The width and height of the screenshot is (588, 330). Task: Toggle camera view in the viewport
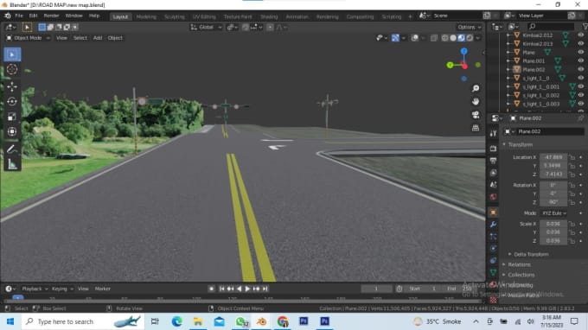click(x=476, y=115)
